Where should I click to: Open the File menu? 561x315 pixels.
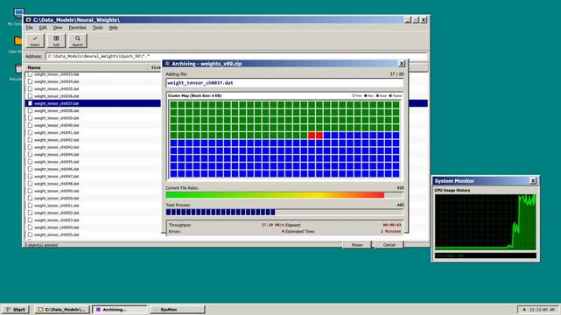(30, 27)
